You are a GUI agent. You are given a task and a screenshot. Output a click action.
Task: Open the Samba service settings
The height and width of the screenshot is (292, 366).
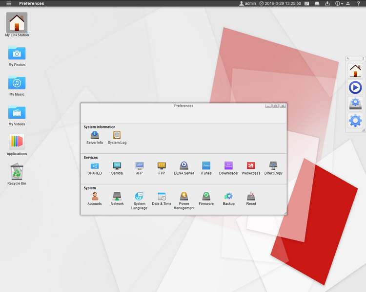117,166
